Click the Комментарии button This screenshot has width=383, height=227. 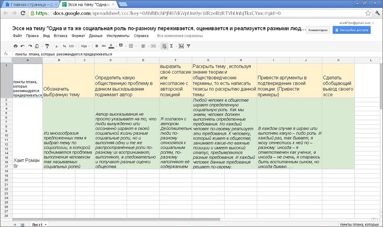[318, 30]
